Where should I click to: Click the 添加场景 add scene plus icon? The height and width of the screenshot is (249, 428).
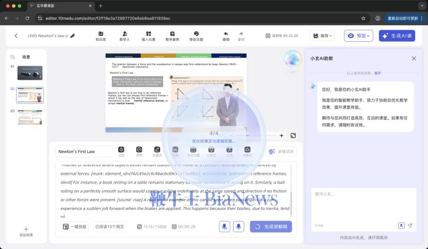coord(26,229)
